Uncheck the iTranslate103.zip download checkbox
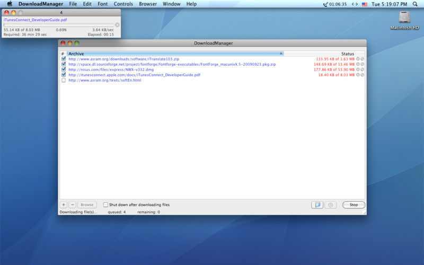424x265 pixels. coord(64,59)
